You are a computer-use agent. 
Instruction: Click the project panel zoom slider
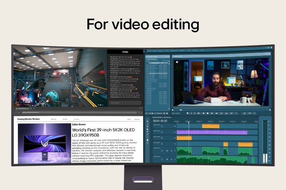(159, 113)
